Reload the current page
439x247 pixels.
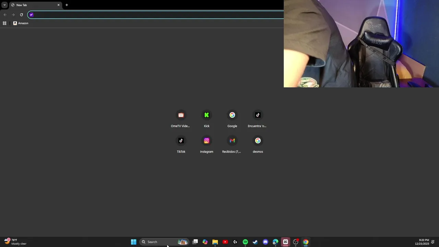(x=21, y=15)
